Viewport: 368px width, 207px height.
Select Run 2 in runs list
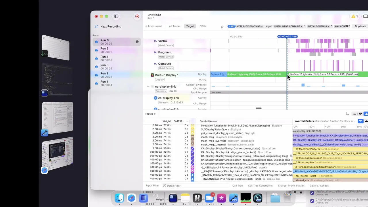[x=116, y=75]
